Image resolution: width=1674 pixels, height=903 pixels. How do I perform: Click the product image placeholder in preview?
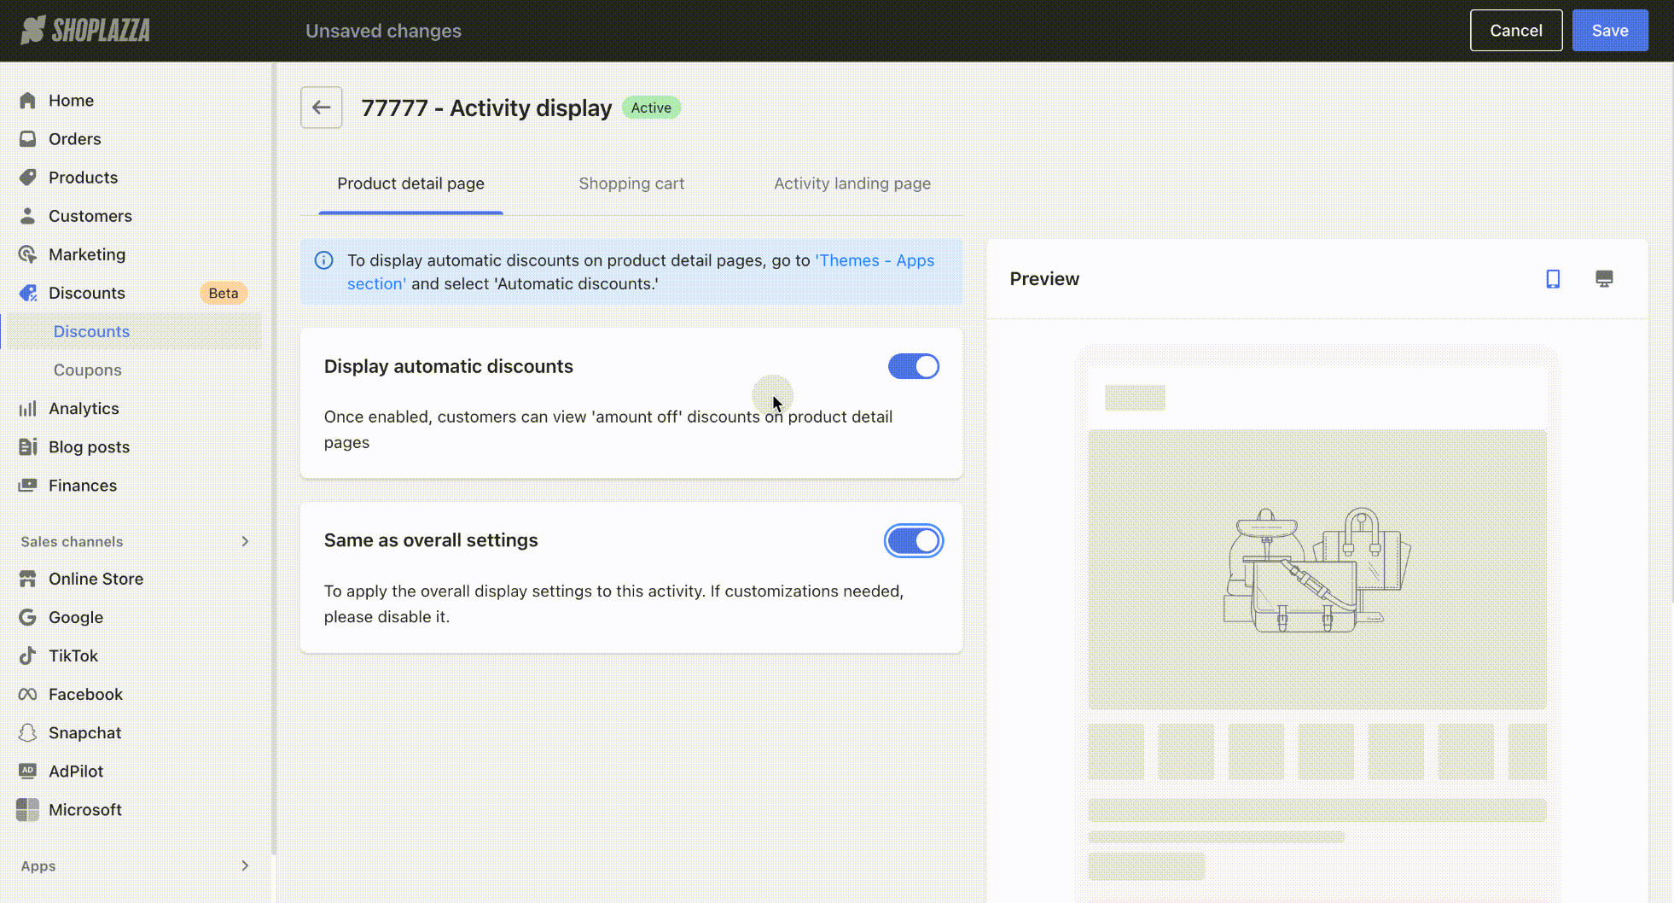(x=1317, y=569)
